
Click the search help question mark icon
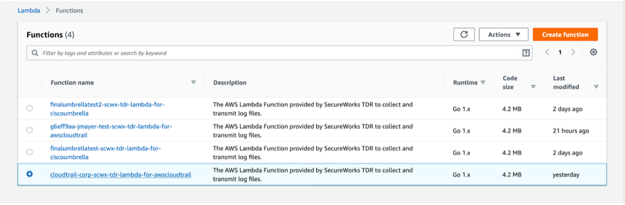(x=526, y=53)
